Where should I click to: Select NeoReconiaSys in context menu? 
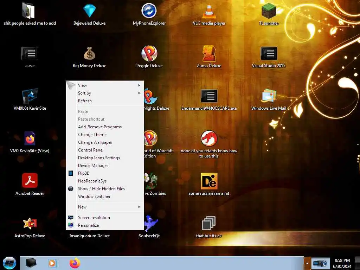point(105,181)
